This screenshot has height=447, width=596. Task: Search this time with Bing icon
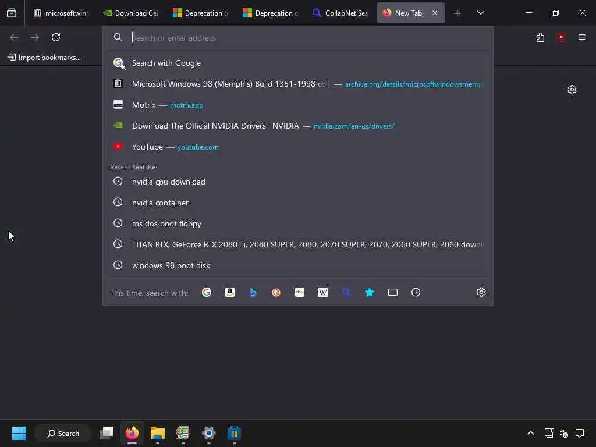click(x=253, y=292)
